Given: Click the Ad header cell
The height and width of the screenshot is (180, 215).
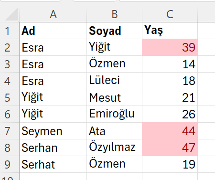Looking at the screenshot, I should click(53, 31).
